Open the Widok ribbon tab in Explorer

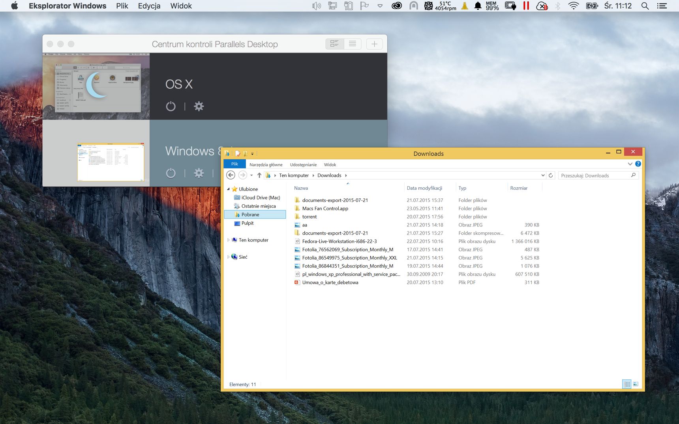(x=330, y=164)
